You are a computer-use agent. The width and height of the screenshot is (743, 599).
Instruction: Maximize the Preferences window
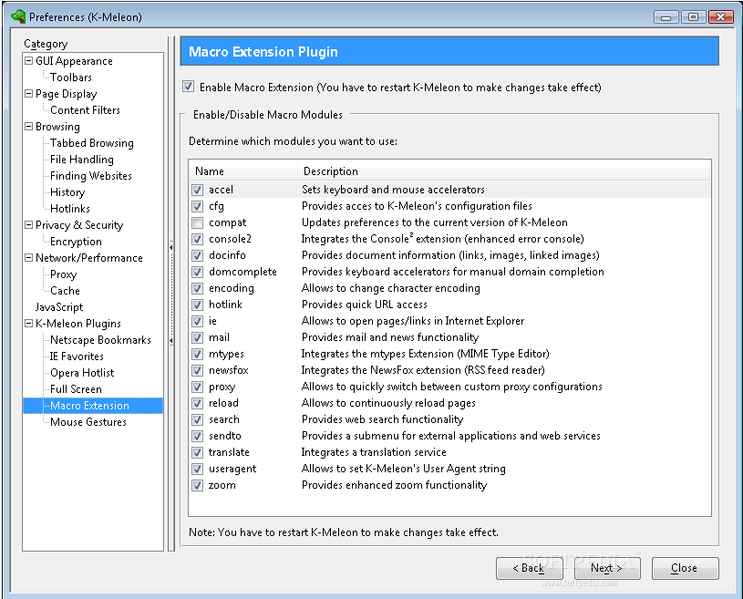[693, 17]
